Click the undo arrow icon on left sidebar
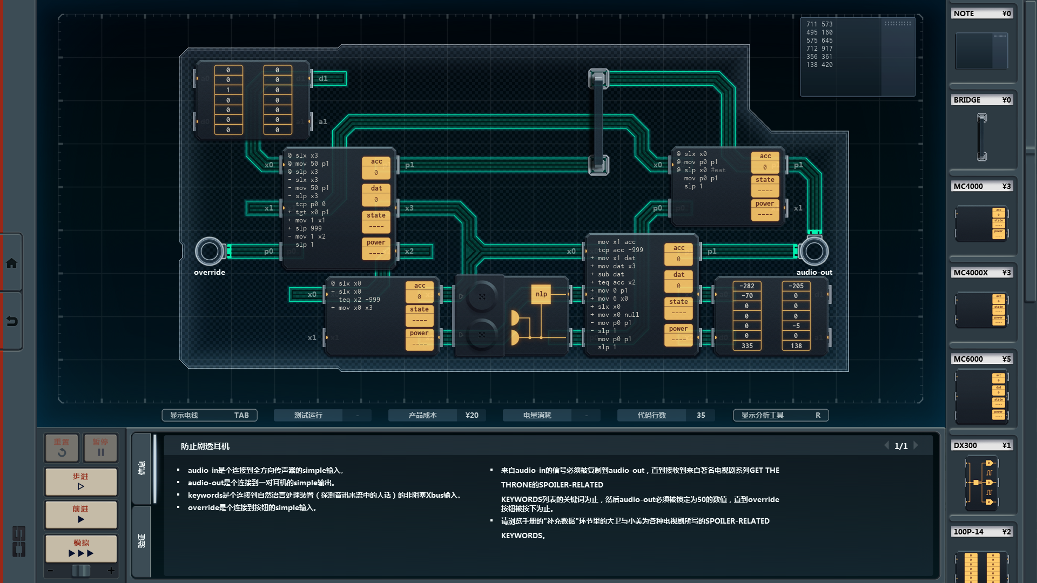 point(11,321)
